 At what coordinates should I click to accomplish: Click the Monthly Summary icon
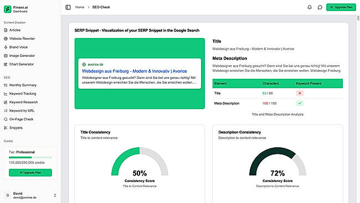point(6,85)
